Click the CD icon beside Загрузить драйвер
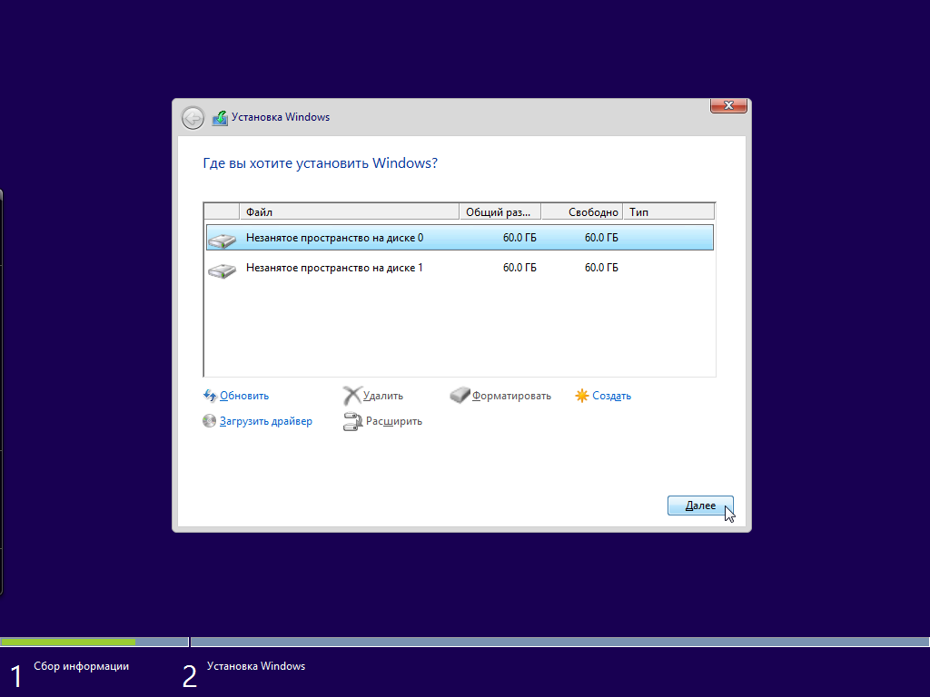Screen dimensions: 930x697 pyautogui.click(x=210, y=421)
